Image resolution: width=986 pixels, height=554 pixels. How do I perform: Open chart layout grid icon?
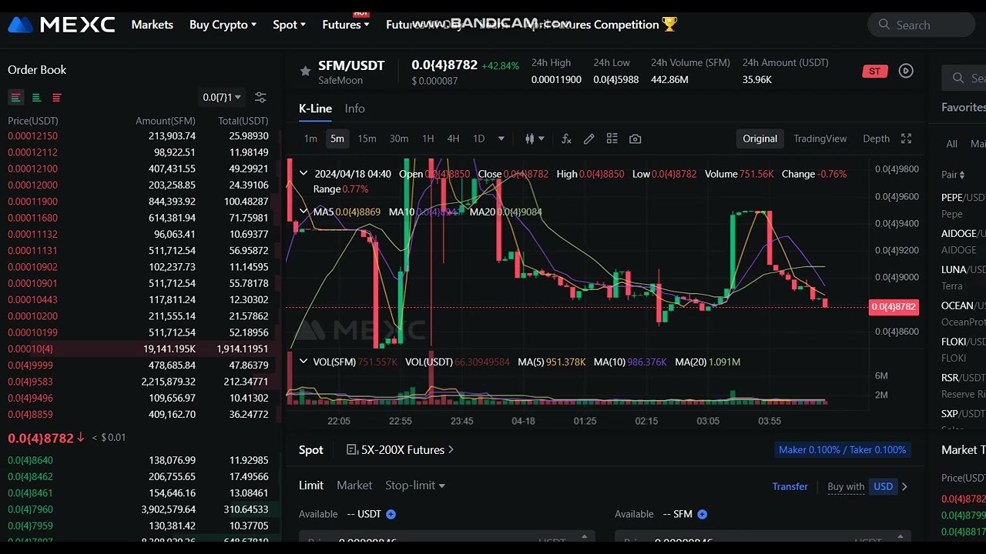coord(612,138)
